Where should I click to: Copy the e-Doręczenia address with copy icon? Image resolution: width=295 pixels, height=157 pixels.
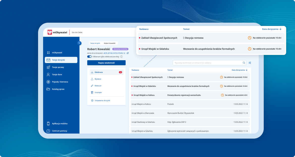click(128, 53)
